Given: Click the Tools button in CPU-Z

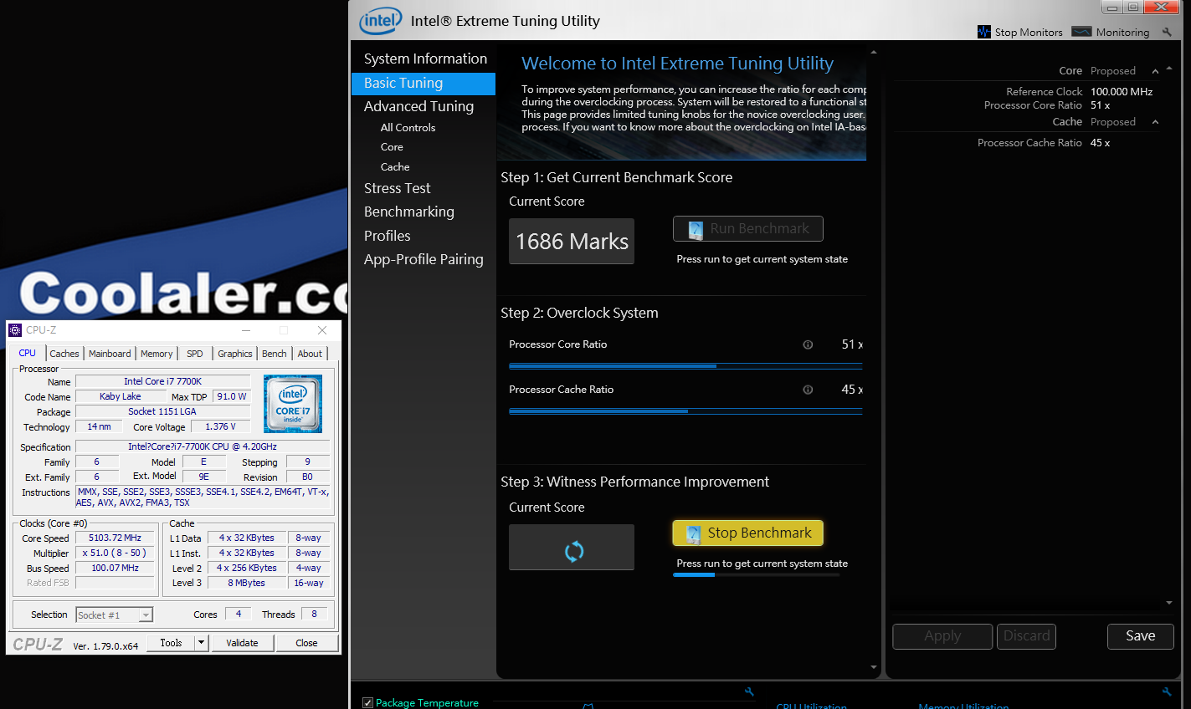Looking at the screenshot, I should tap(171, 643).
